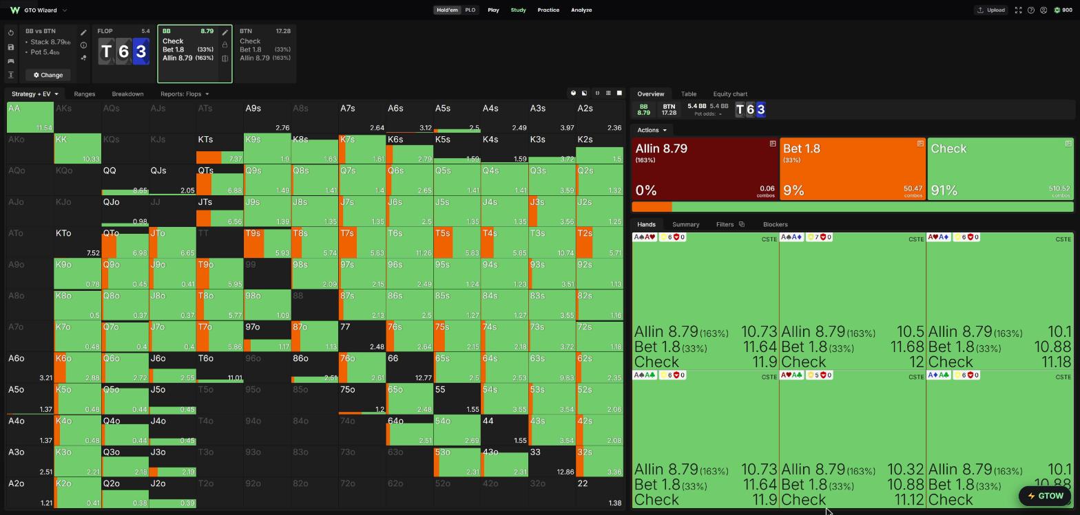The width and height of the screenshot is (1080, 515).
Task: Open the Actions dropdown
Action: 652,130
